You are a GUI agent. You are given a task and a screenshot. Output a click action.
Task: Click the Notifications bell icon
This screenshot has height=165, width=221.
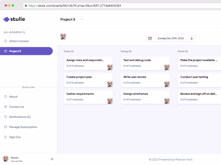coord(6,117)
